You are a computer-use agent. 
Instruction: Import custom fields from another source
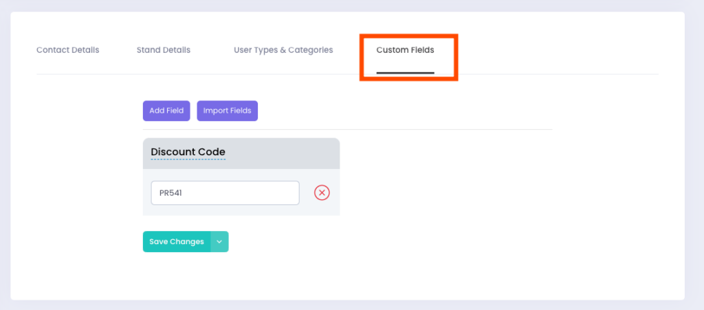(x=227, y=111)
